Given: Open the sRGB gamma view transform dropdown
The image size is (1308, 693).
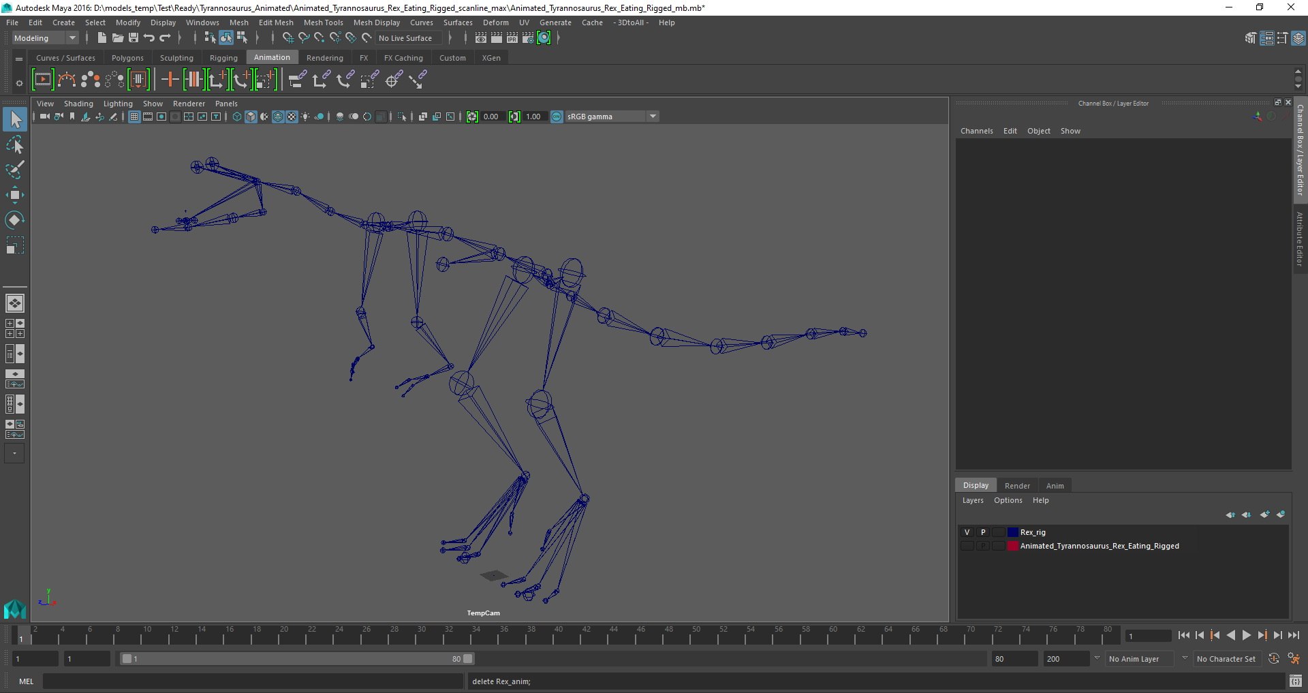Looking at the screenshot, I should 611,117.
